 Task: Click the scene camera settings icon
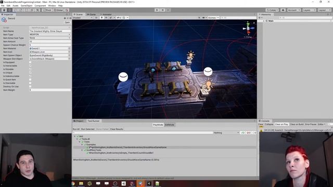tap(203, 18)
